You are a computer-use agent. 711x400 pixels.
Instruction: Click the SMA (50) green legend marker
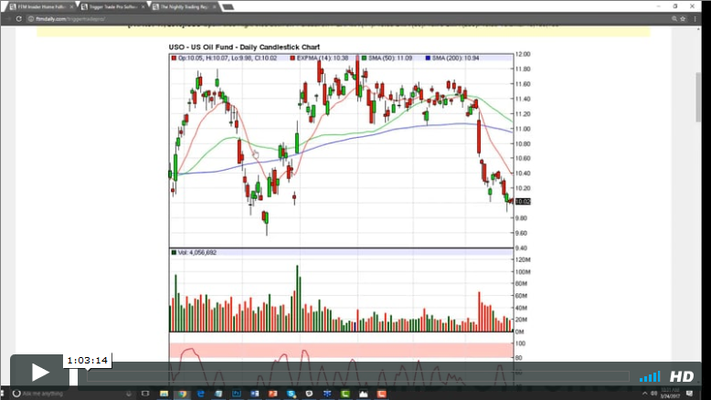(365, 58)
